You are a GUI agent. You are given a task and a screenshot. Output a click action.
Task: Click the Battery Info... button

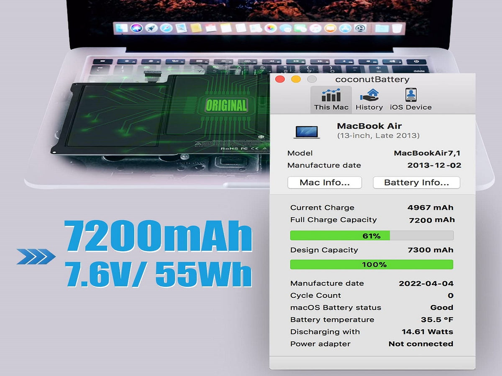416,183
